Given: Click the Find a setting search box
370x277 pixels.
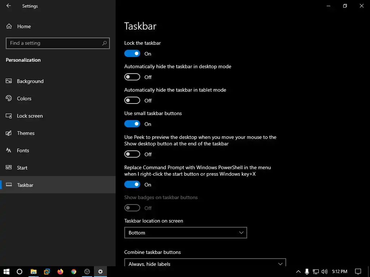Looking at the screenshot, I should coord(58,43).
